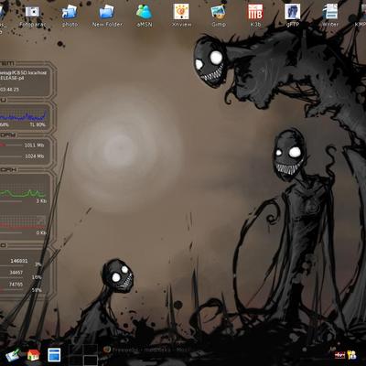The image size is (366, 366).
Task: Click the yellow lock system tray icon
Action: (x=352, y=355)
